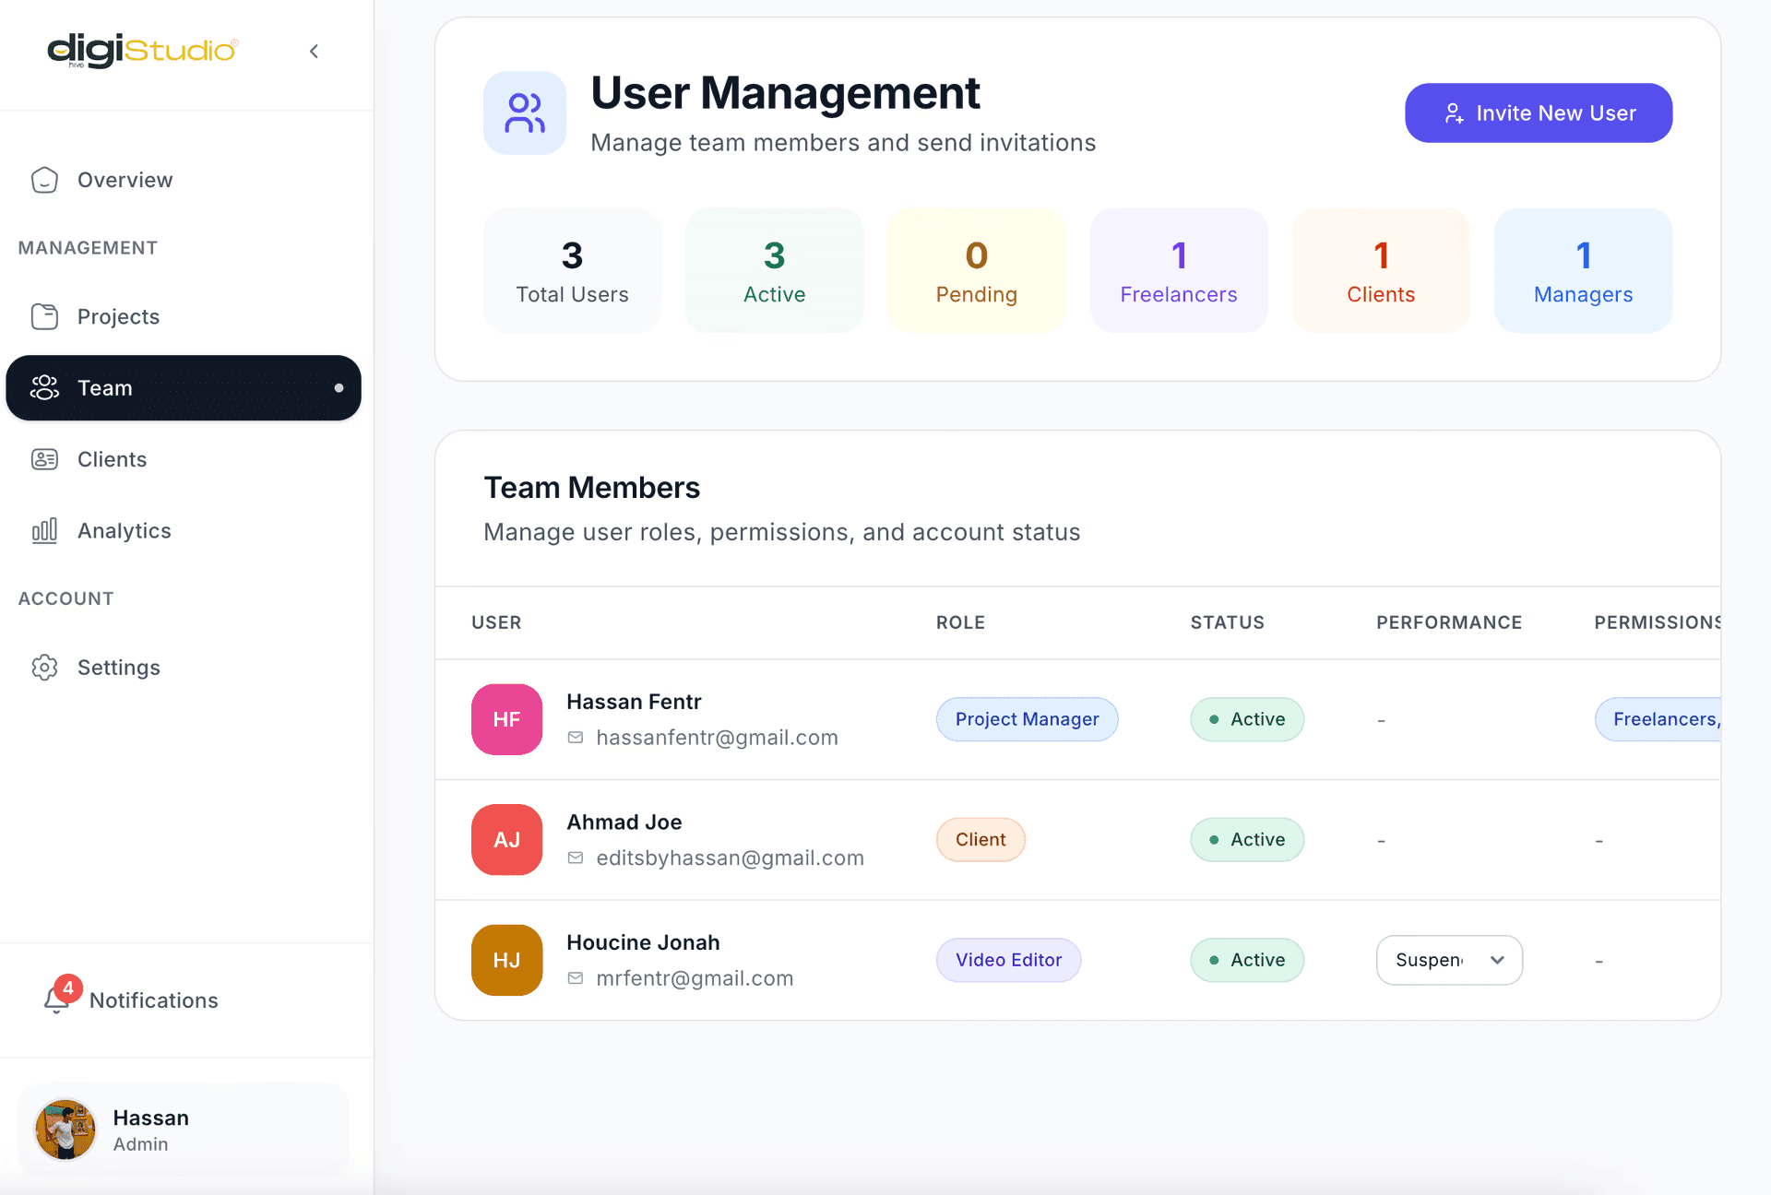The image size is (1771, 1195).
Task: Click the Settings gear icon
Action: click(x=44, y=667)
